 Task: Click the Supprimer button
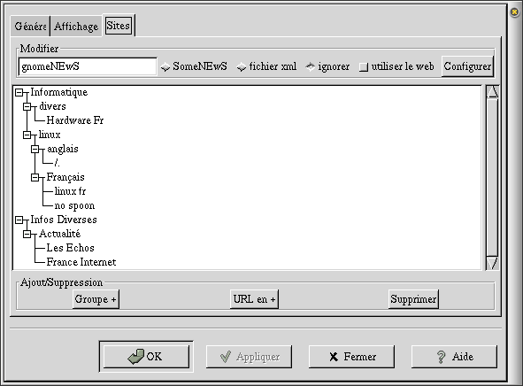click(413, 299)
